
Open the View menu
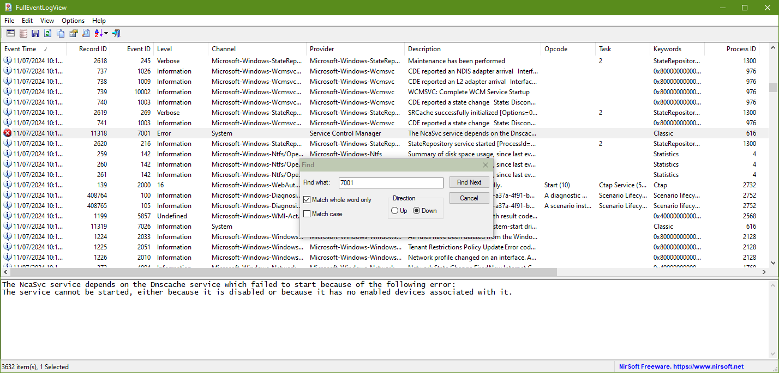pos(47,21)
